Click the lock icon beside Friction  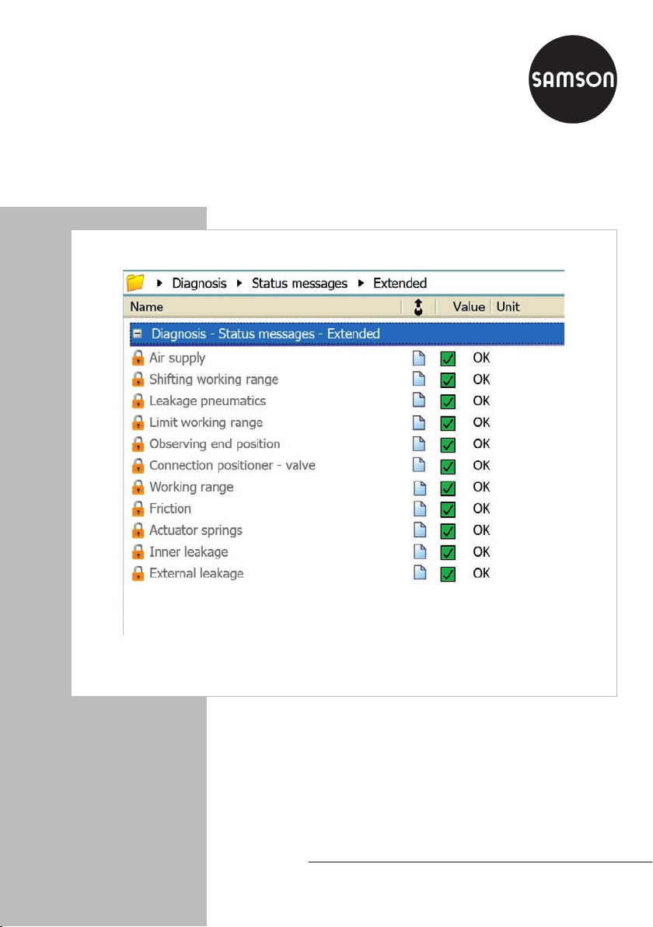pos(138,509)
